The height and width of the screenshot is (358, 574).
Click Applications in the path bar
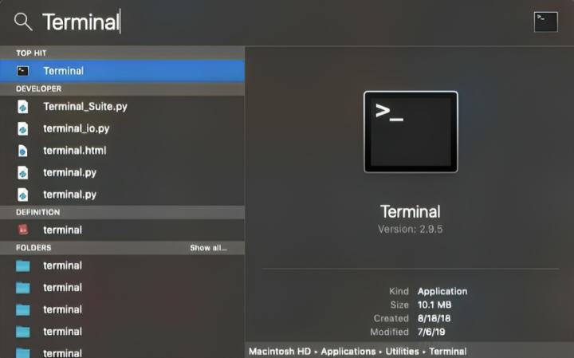348,352
